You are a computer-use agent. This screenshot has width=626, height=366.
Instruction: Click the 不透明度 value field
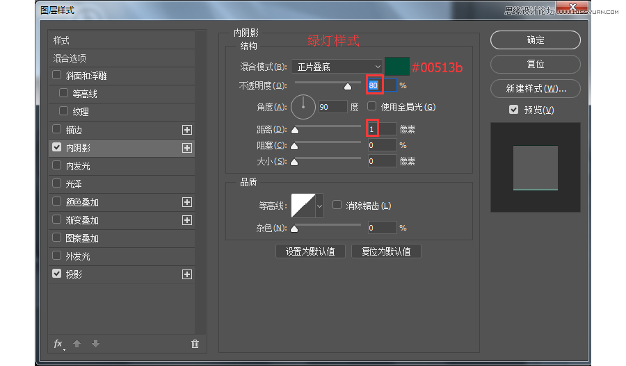[x=382, y=85]
